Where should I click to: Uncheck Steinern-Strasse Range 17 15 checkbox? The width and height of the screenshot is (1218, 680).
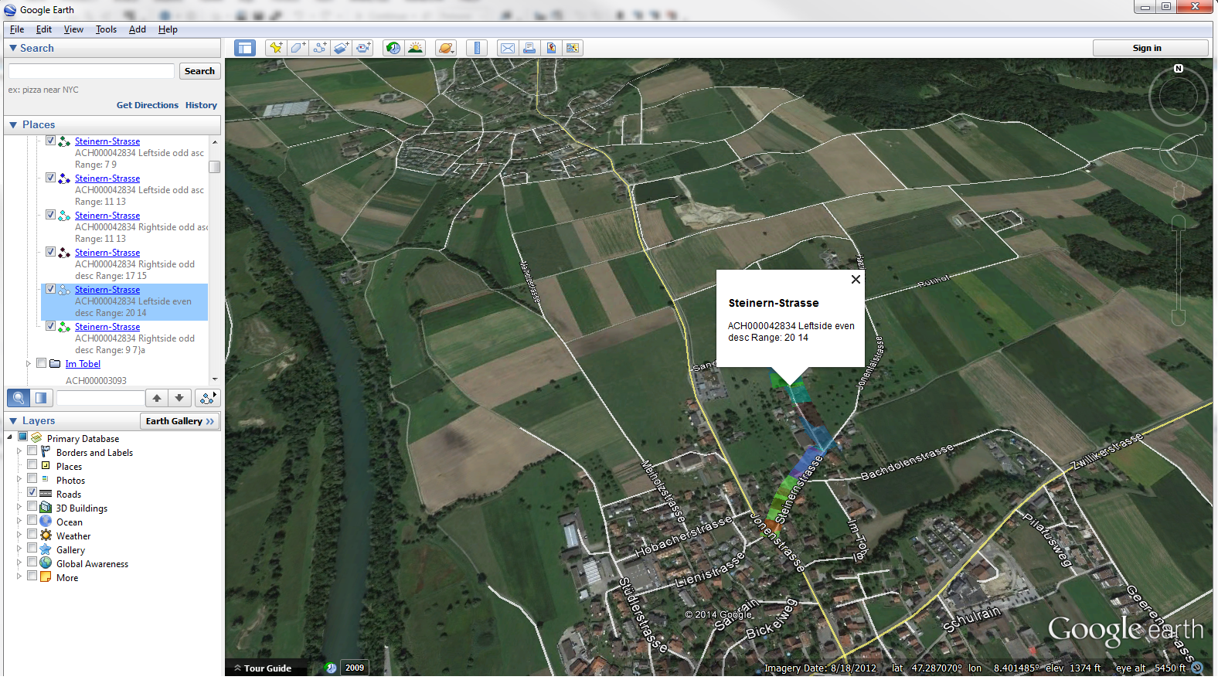tap(50, 252)
